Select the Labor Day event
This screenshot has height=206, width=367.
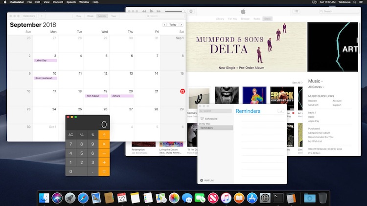coord(46,61)
